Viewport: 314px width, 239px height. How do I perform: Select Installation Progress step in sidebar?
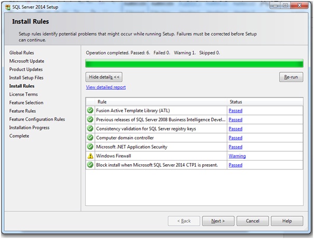[29, 128]
